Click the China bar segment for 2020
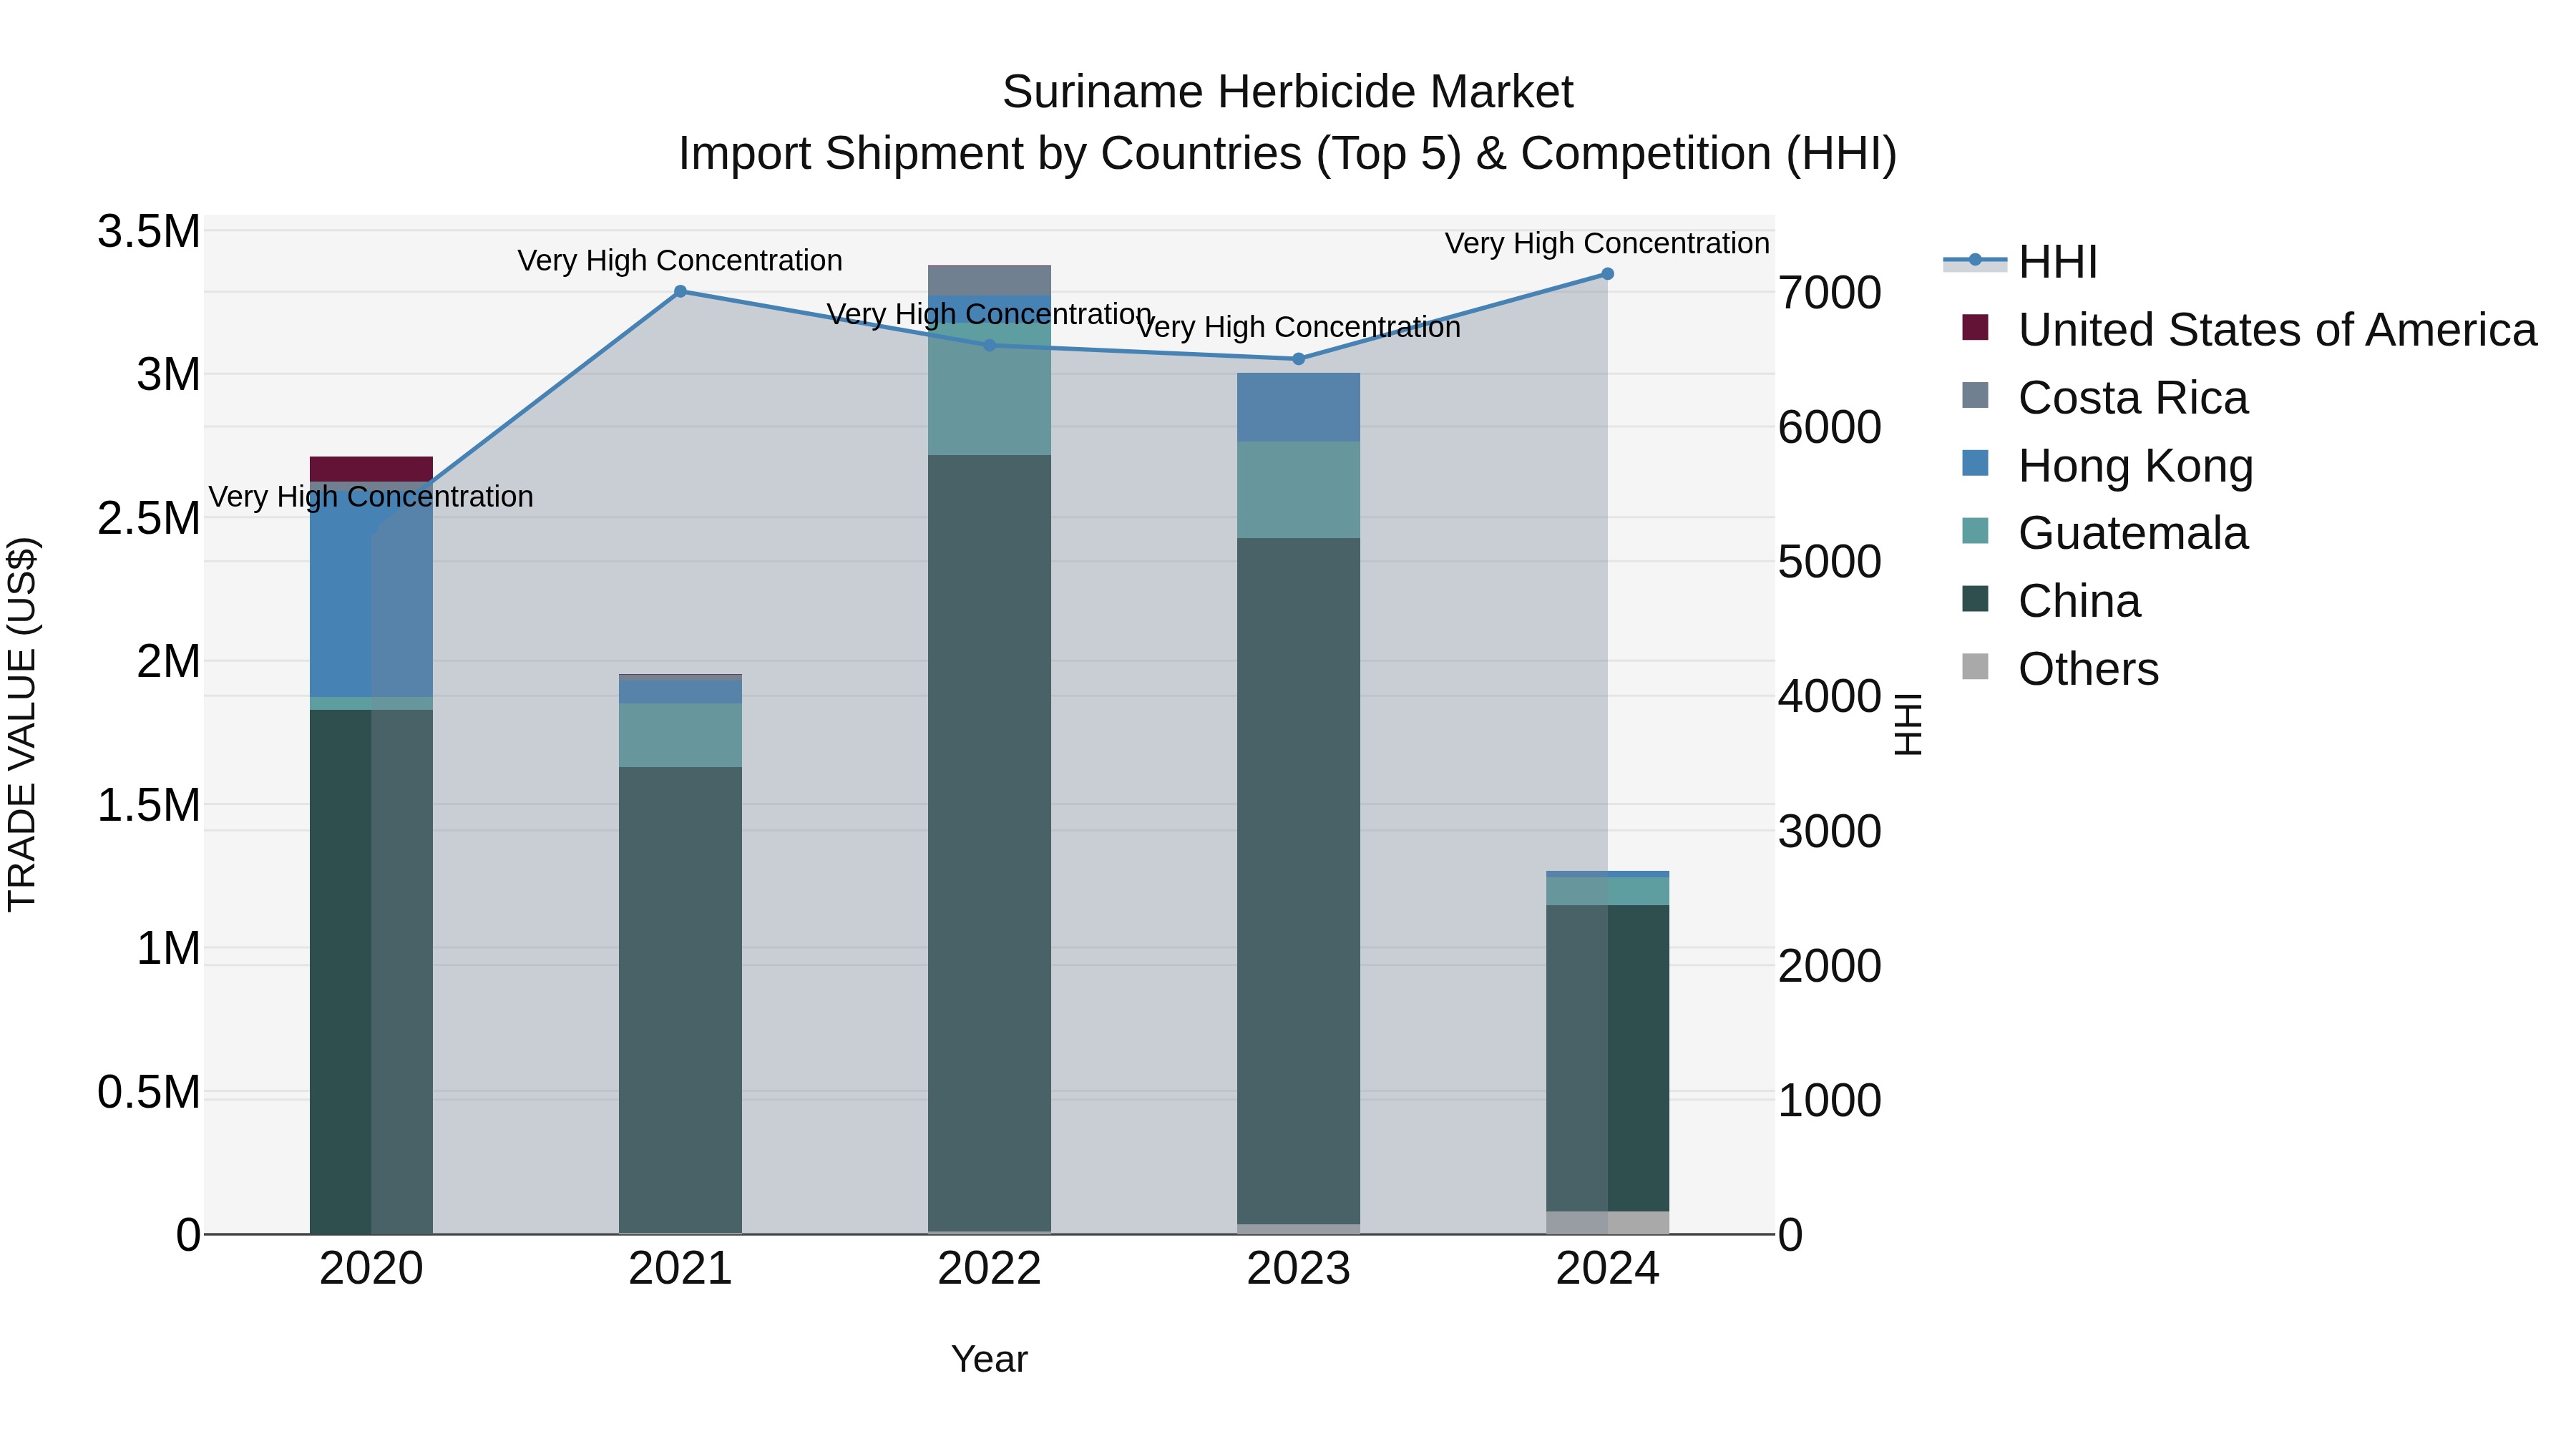 (371, 971)
